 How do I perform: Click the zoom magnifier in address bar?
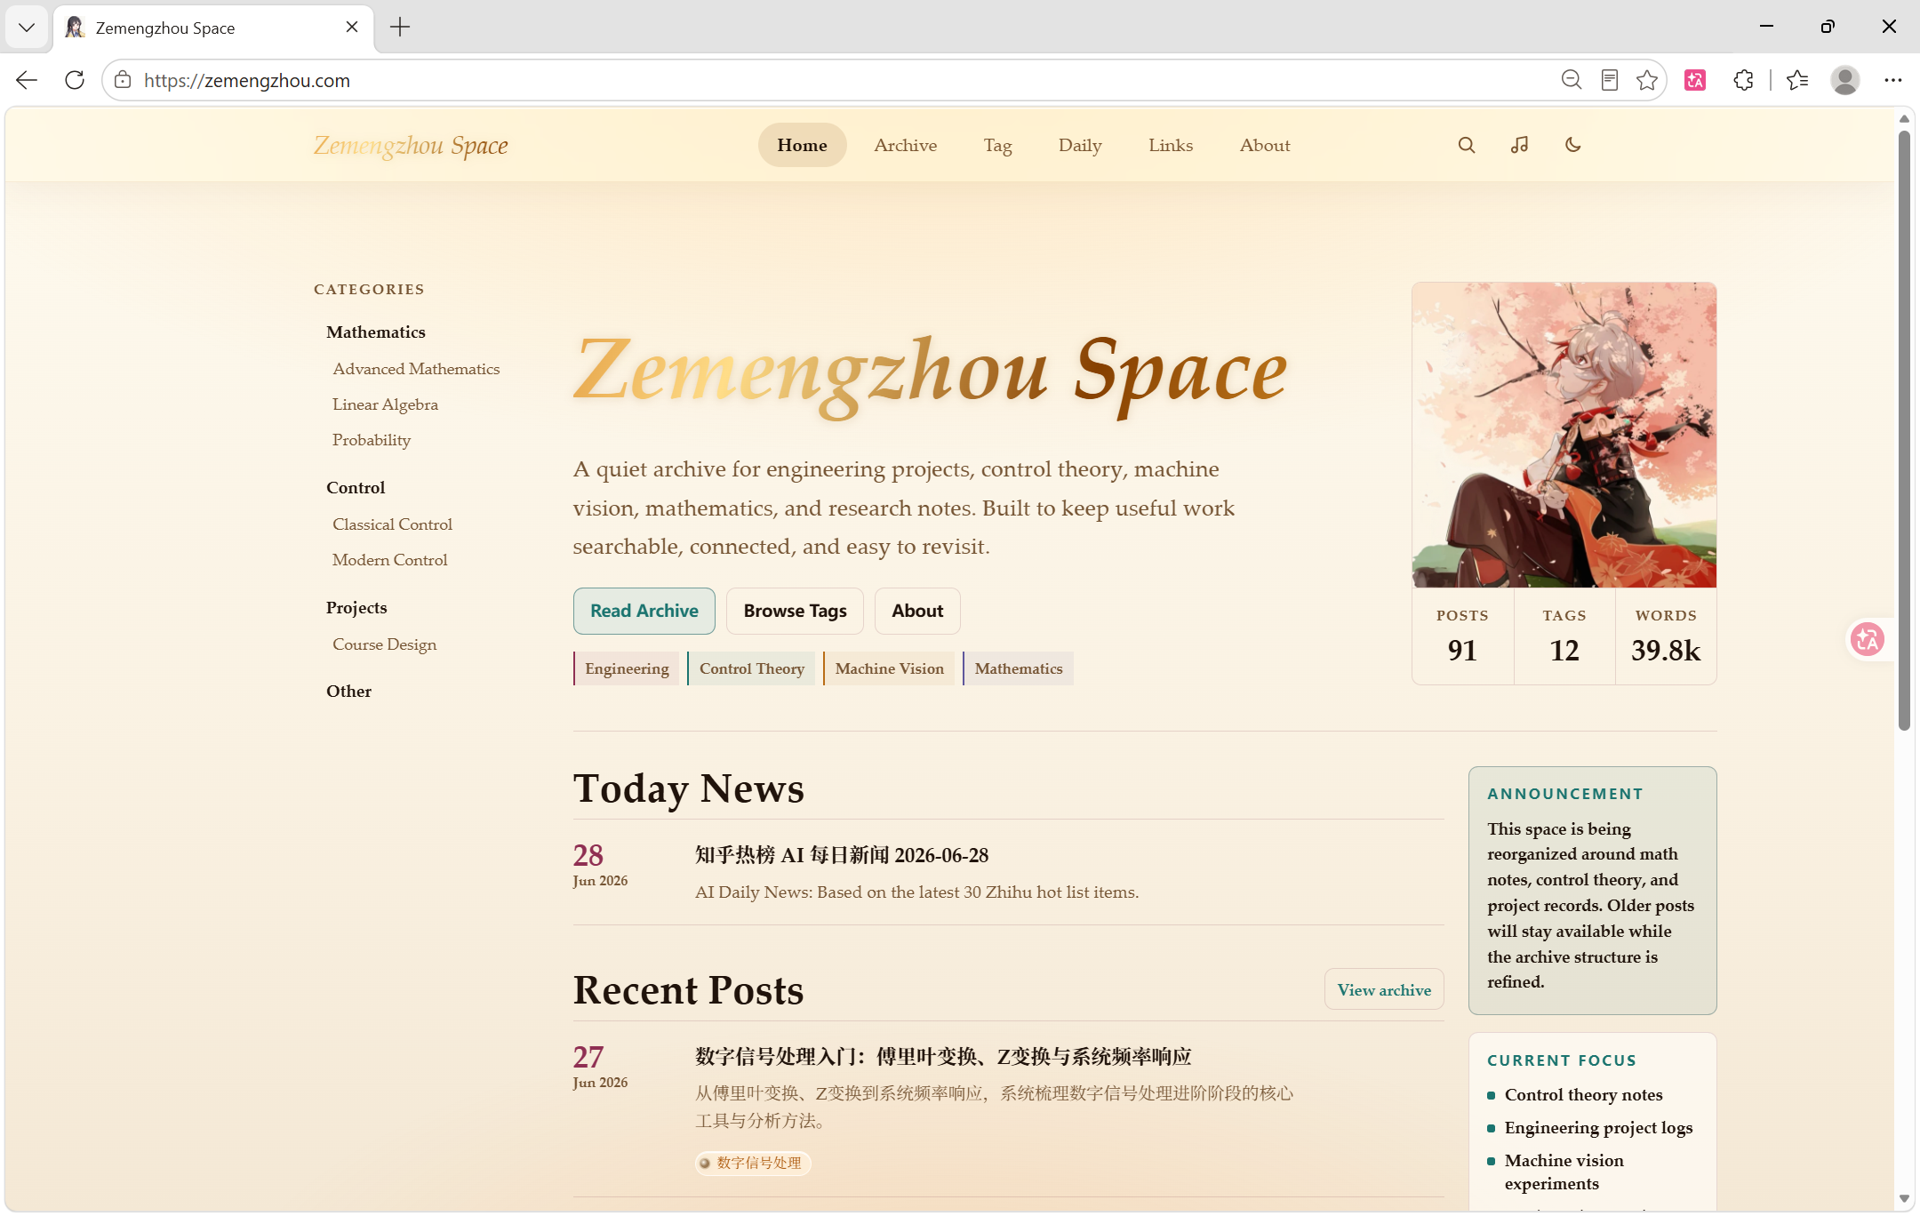click(1572, 80)
